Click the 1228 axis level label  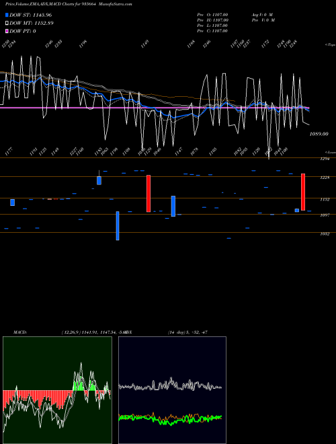point(325,178)
